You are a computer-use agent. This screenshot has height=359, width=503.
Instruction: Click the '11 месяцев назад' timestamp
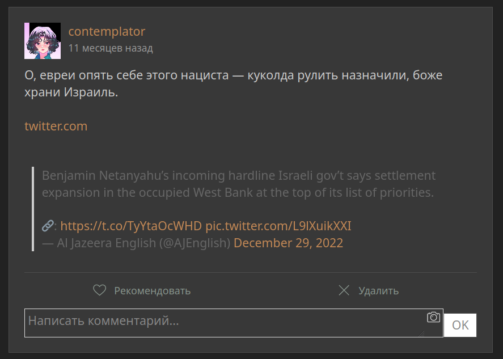coord(111,48)
